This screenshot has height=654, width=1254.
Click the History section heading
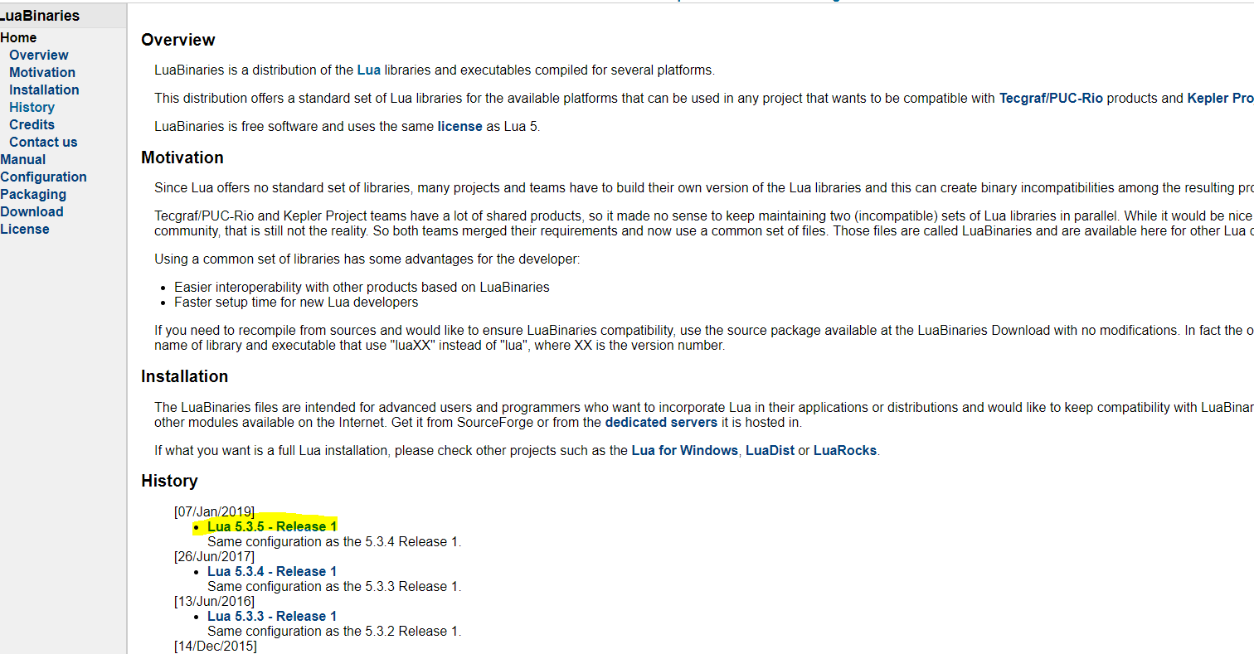[169, 481]
